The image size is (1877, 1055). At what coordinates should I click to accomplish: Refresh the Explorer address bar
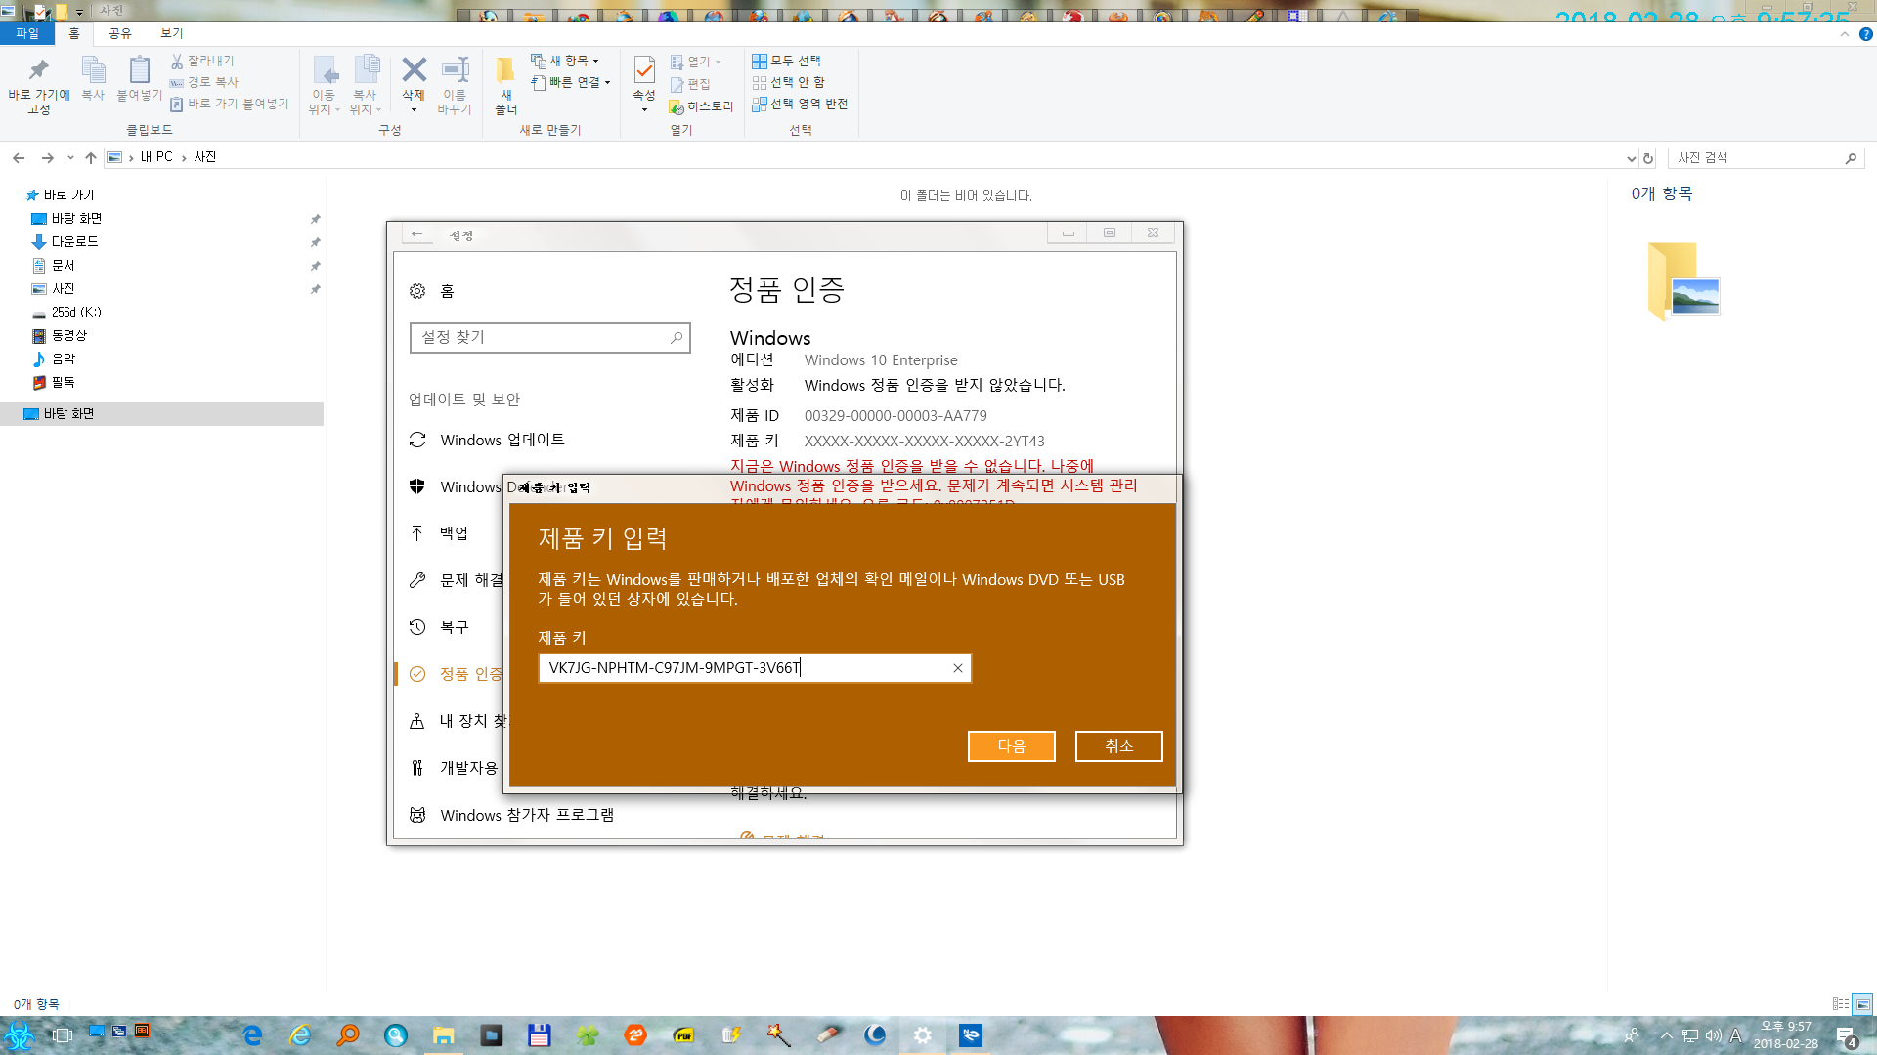pyautogui.click(x=1648, y=158)
